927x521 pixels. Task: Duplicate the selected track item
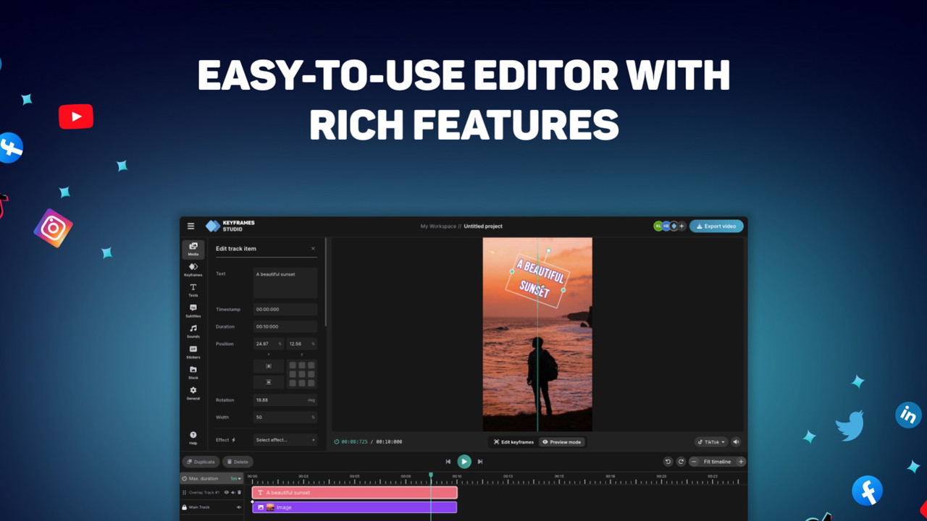pyautogui.click(x=201, y=461)
